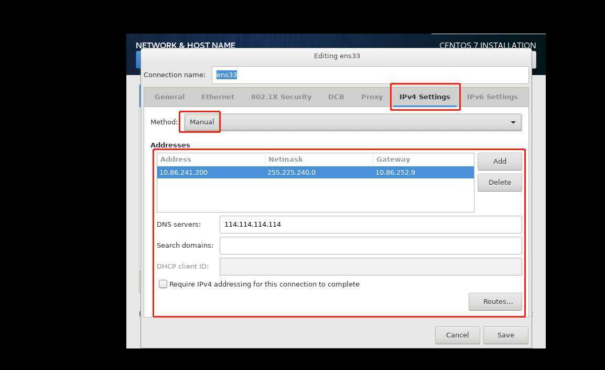Click the Connection name field
The width and height of the screenshot is (605, 370).
coord(370,75)
